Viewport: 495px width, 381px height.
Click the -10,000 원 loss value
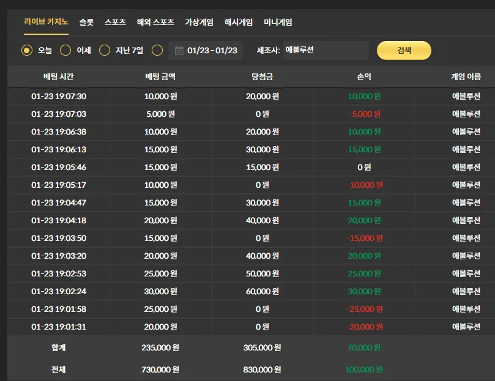364,185
